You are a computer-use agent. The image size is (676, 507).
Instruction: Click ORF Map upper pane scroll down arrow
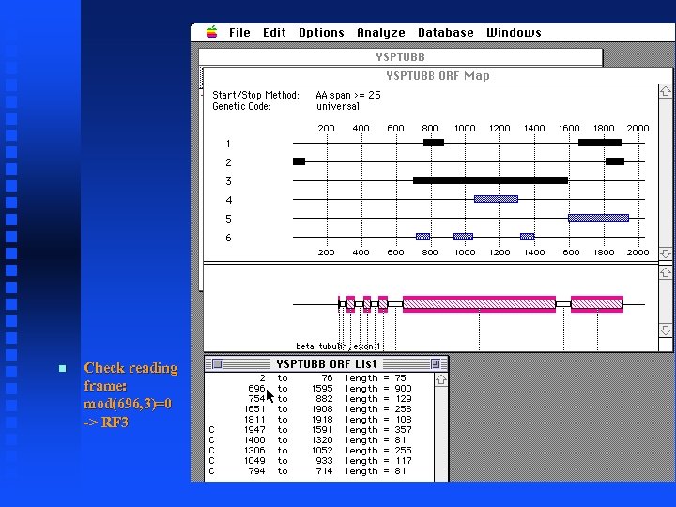pyautogui.click(x=666, y=253)
